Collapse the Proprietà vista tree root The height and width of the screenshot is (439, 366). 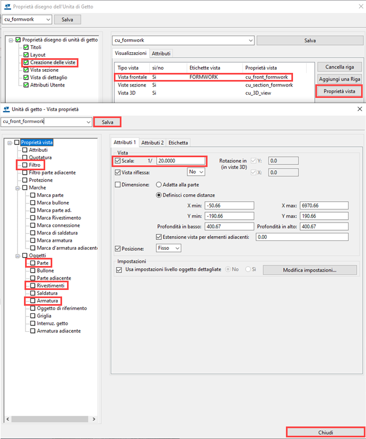click(9, 143)
